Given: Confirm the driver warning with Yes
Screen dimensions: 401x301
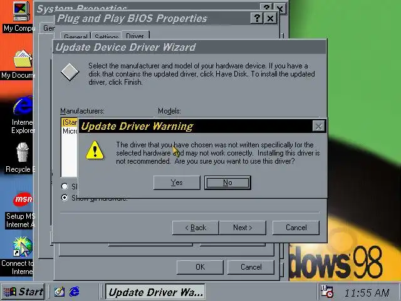Looking at the screenshot, I should coord(177,182).
